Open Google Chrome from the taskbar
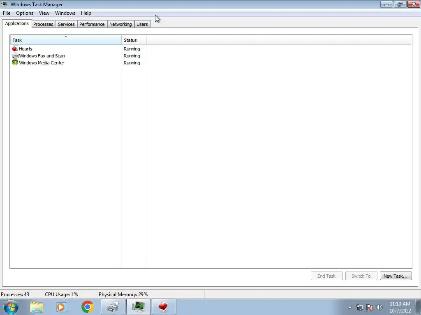The height and width of the screenshot is (315, 421). pos(87,307)
